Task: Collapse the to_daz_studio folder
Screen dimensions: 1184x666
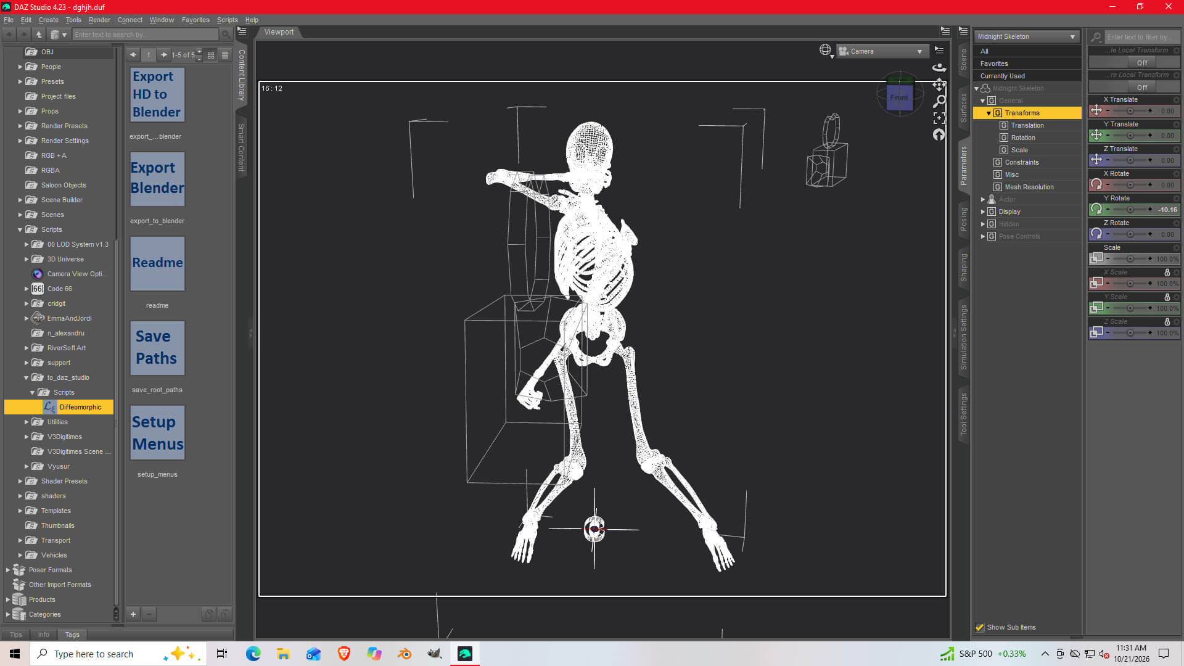Action: tap(27, 377)
